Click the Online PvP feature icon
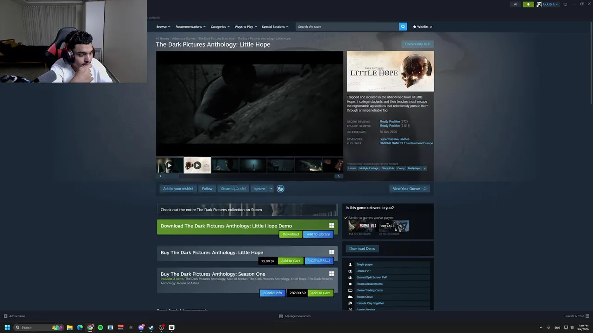593x333 pixels. 350,271
